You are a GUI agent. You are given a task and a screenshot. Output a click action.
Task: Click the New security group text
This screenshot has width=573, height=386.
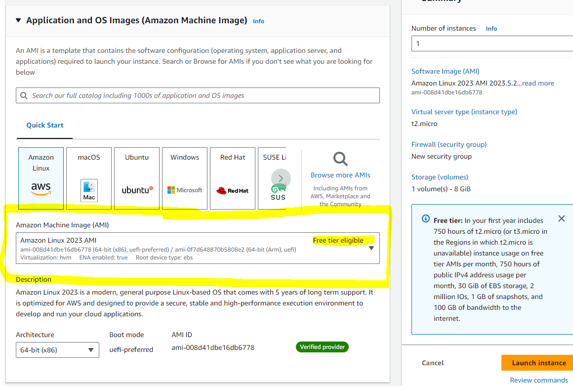click(x=442, y=156)
